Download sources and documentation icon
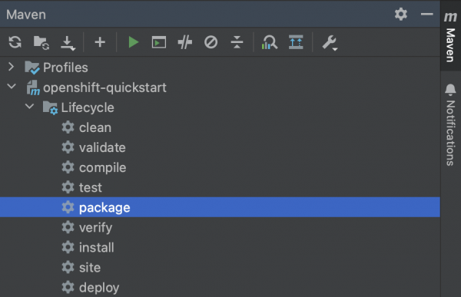461x297 pixels. click(x=68, y=43)
